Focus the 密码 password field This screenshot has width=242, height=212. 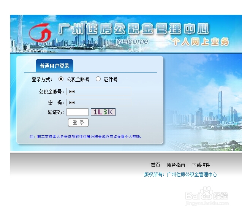point(99,103)
